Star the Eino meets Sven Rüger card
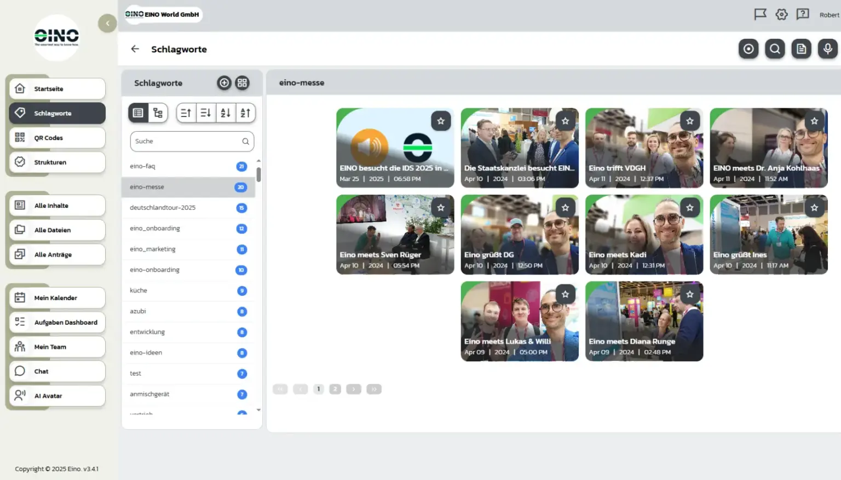 [x=441, y=208]
